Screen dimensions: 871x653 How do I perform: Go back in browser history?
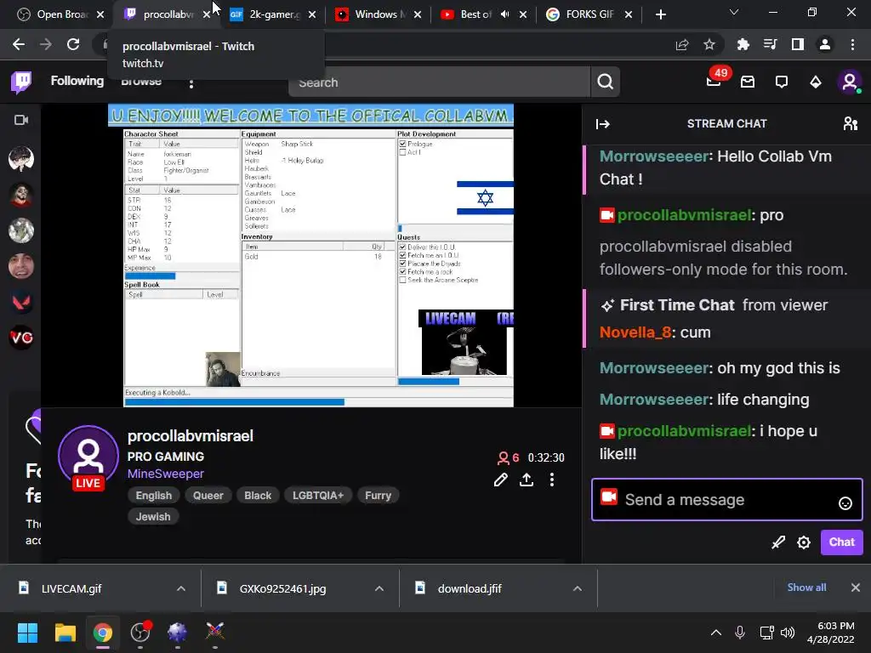[19, 44]
